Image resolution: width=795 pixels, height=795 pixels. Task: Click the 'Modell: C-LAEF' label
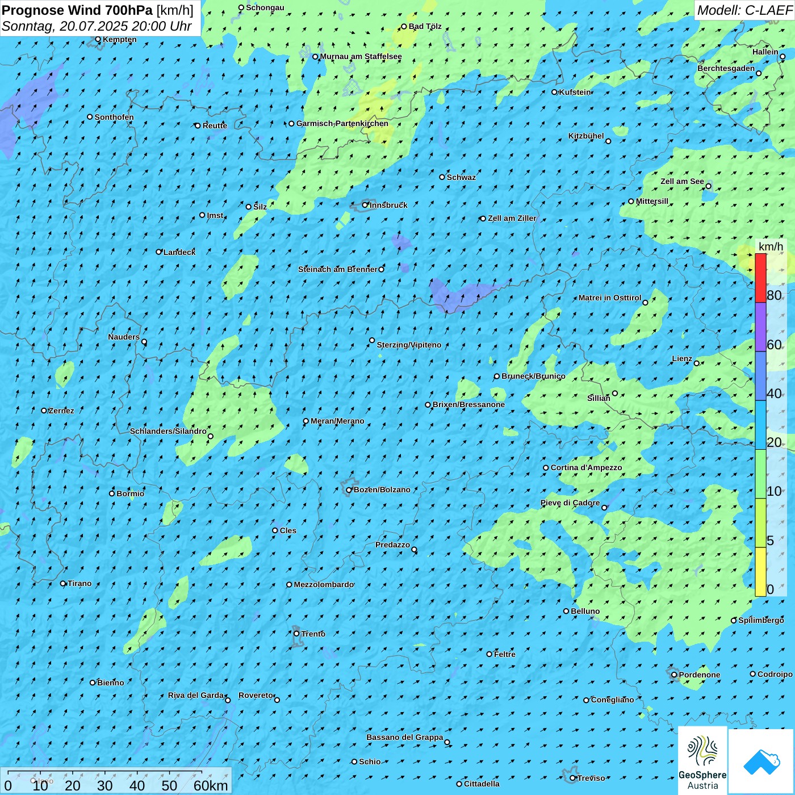click(x=744, y=10)
